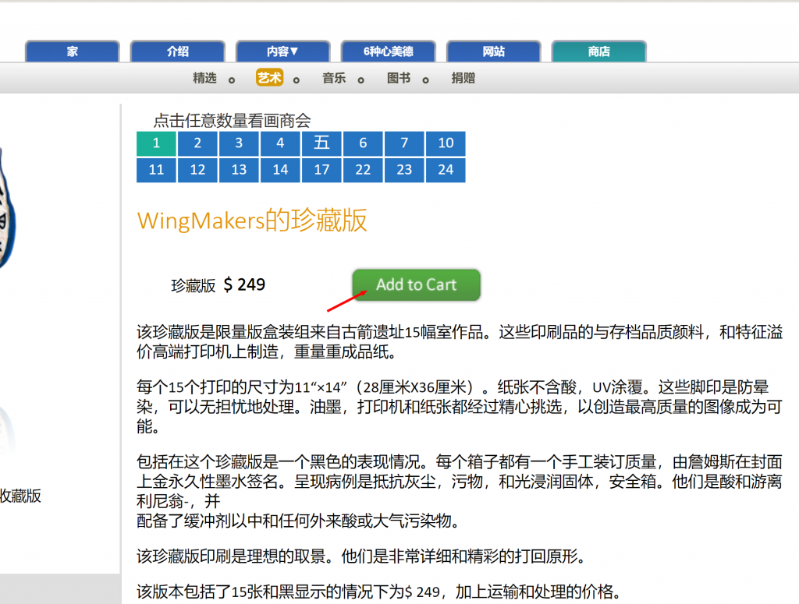The image size is (799, 604).
Task: View chamber painting number 22
Action: (363, 170)
